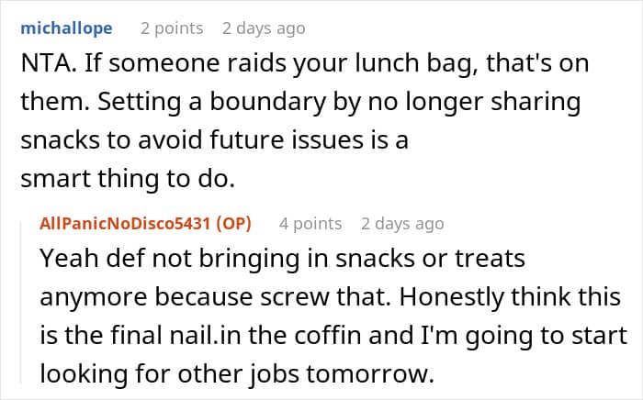Screen dimensions: 643x400
Task: Click the "4 points" score on the reply
Action: click(310, 223)
